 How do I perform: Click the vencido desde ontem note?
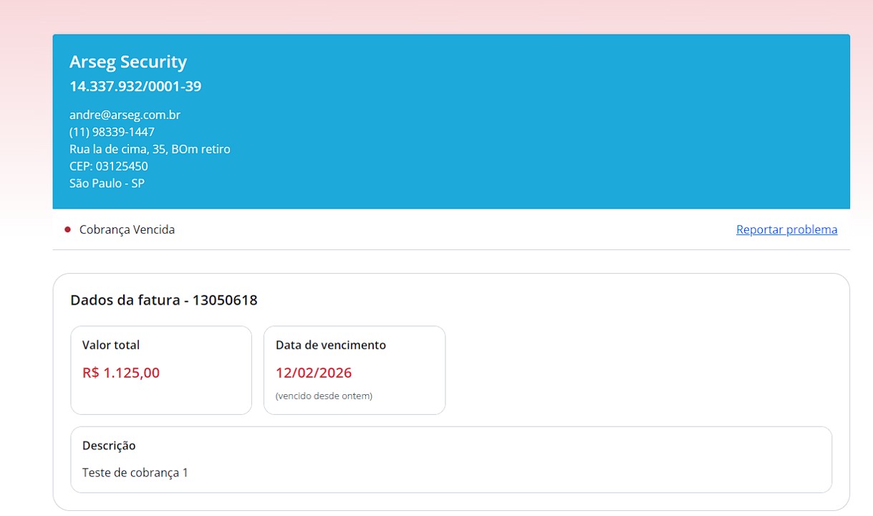pyautogui.click(x=324, y=396)
